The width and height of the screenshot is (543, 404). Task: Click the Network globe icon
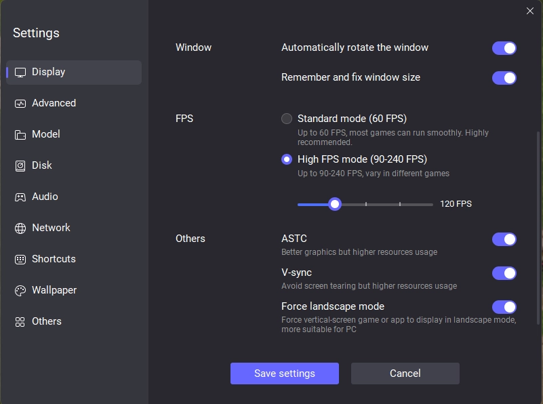pos(20,228)
